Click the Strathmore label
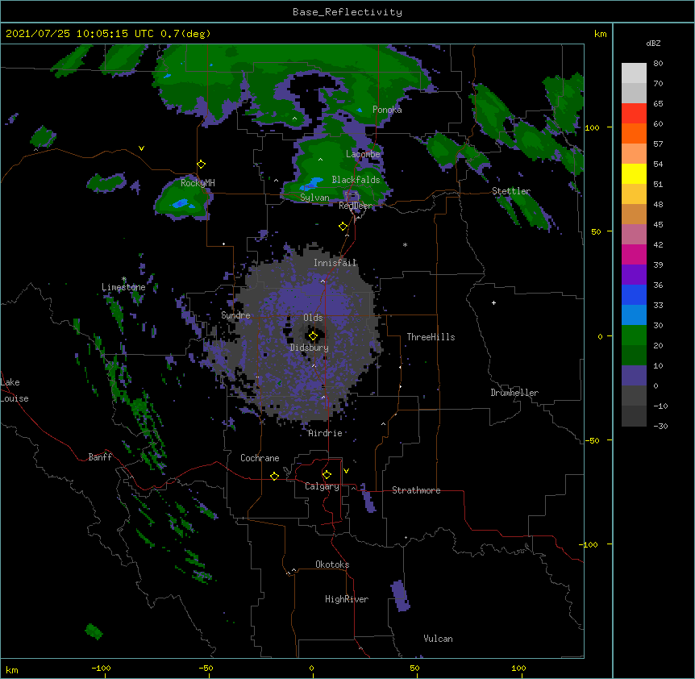 pos(416,490)
